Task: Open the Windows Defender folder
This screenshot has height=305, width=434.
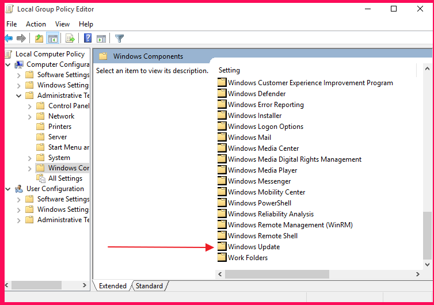Action: (x=256, y=94)
